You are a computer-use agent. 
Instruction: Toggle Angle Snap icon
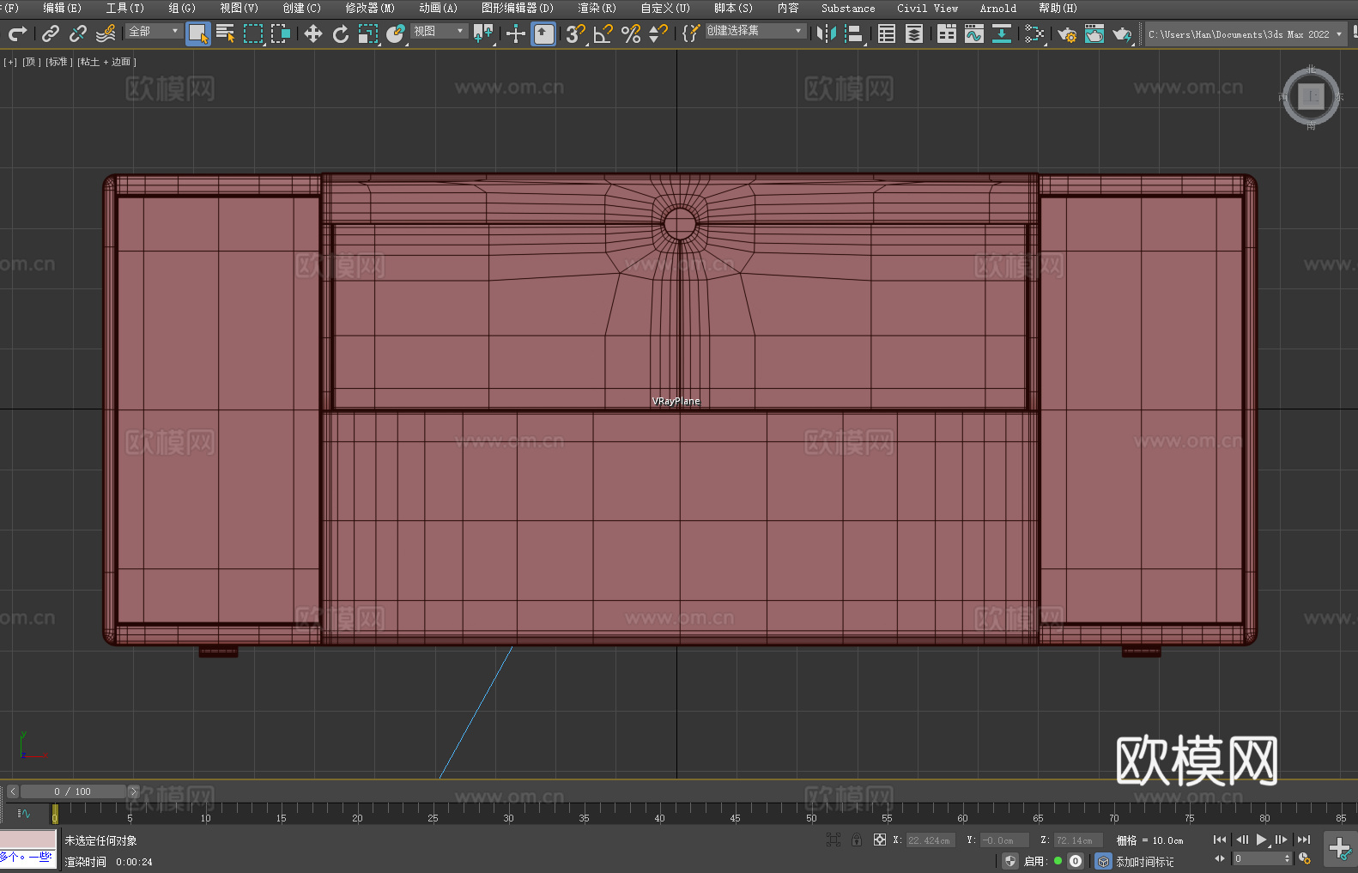coord(603,33)
